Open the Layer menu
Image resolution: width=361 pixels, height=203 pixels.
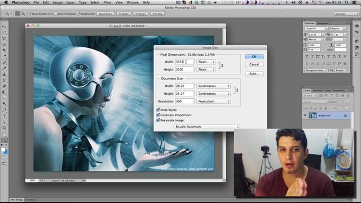coord(71,2)
